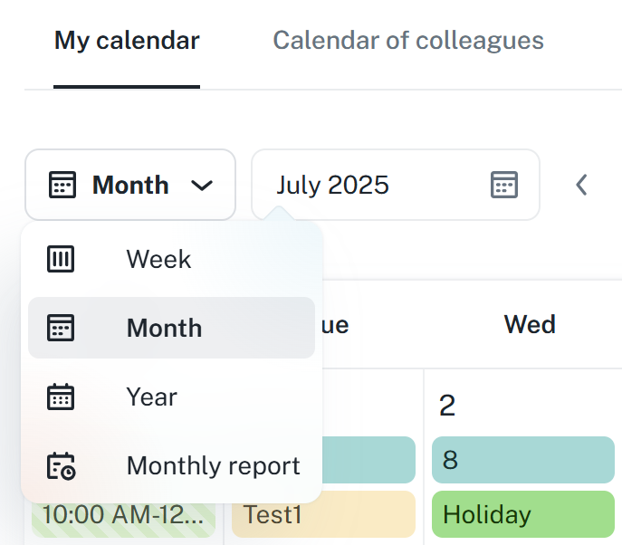Open the Holiday event on day 2
This screenshot has width=622, height=545.
(522, 514)
